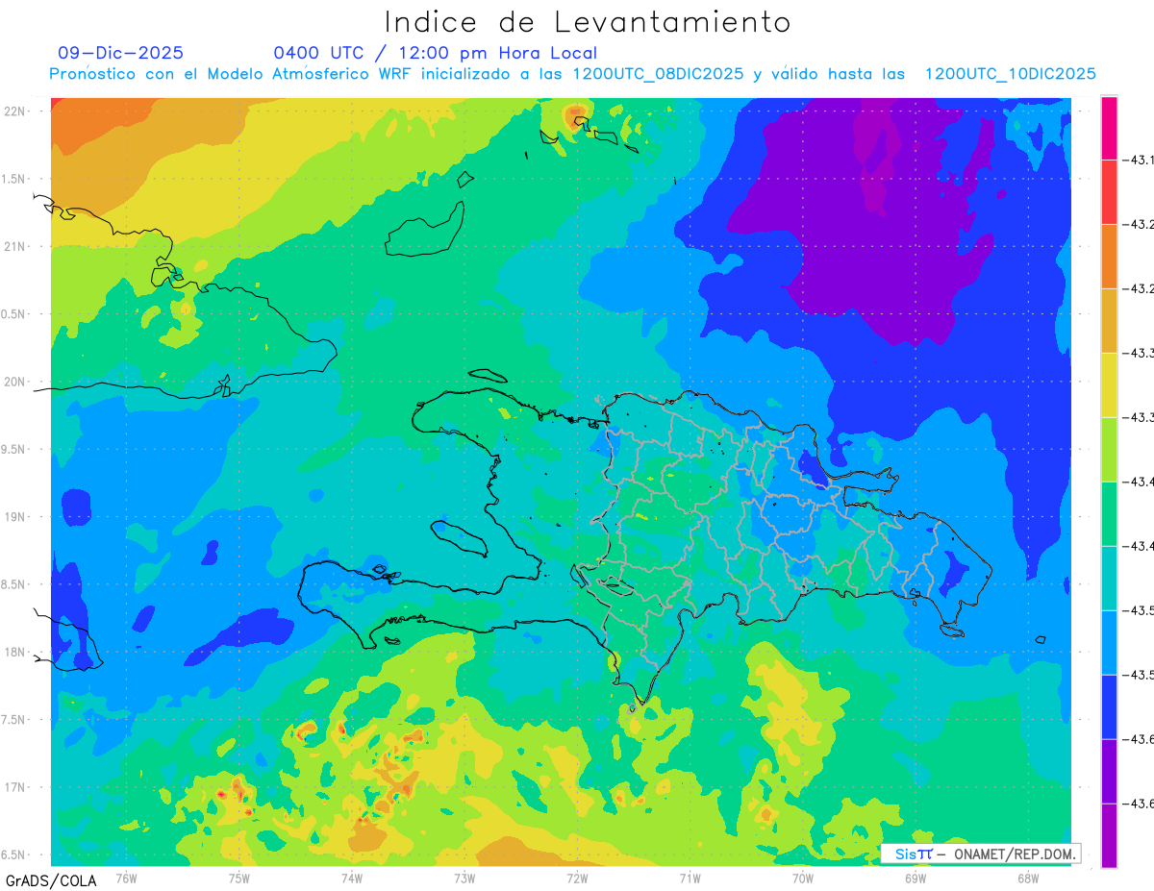
Task: Click the 'ONAMET/REP.DOM.' attribution label
Action: click(1013, 854)
